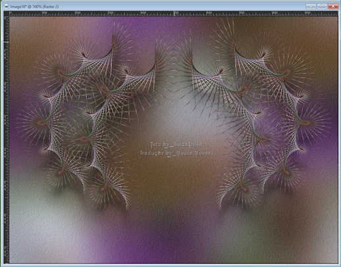This screenshot has height=267, width=341.
Task: Close the Image10 document window
Action: [333, 7]
